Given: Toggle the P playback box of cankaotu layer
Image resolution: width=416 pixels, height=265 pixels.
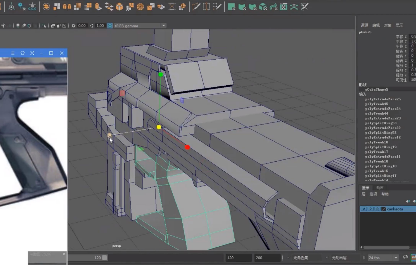Looking at the screenshot, I should [370, 209].
